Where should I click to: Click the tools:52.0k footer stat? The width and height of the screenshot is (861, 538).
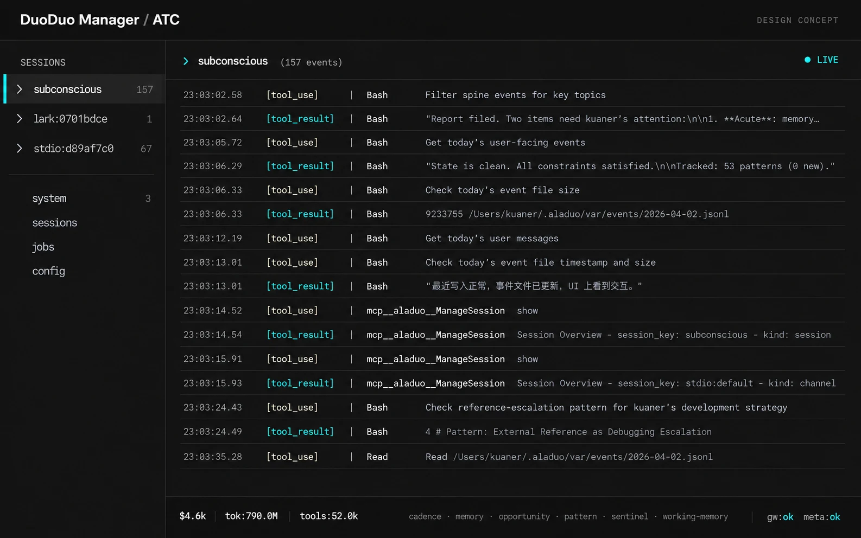click(329, 516)
